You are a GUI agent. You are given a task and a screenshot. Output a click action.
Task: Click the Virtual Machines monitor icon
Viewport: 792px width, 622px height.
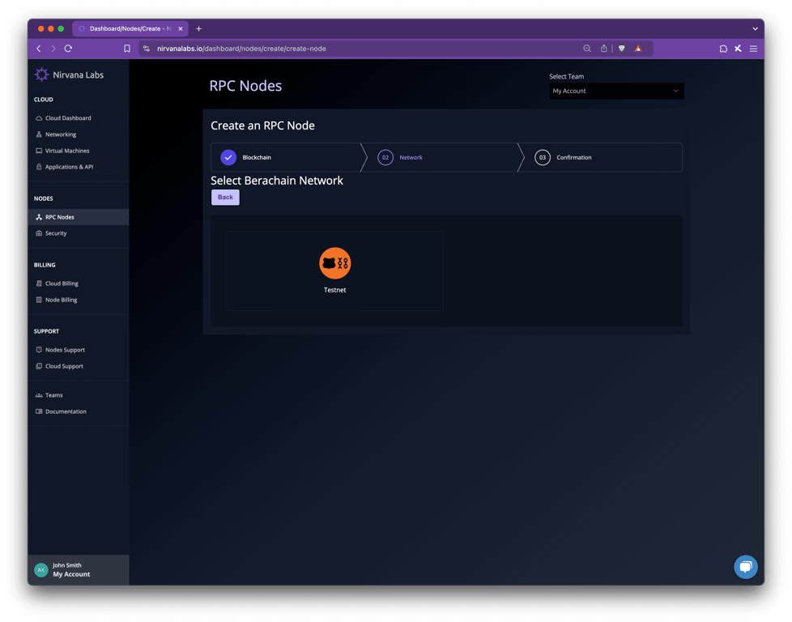coord(39,151)
